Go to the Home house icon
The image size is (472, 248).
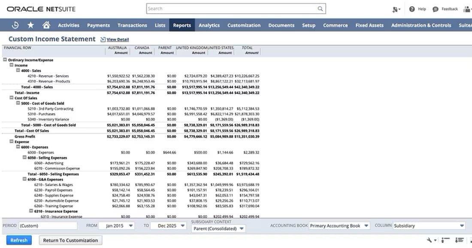pyautogui.click(x=46, y=25)
